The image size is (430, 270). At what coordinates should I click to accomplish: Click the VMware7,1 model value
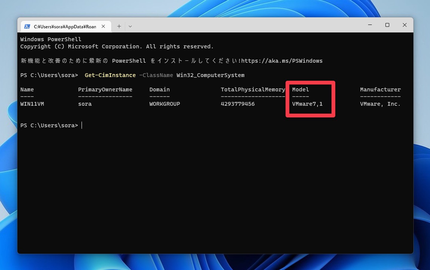pyautogui.click(x=307, y=104)
